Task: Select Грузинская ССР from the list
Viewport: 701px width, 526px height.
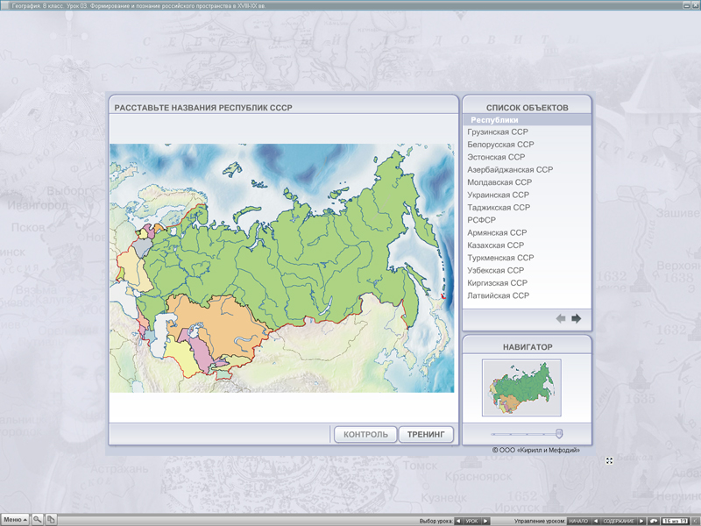Action: tap(498, 131)
